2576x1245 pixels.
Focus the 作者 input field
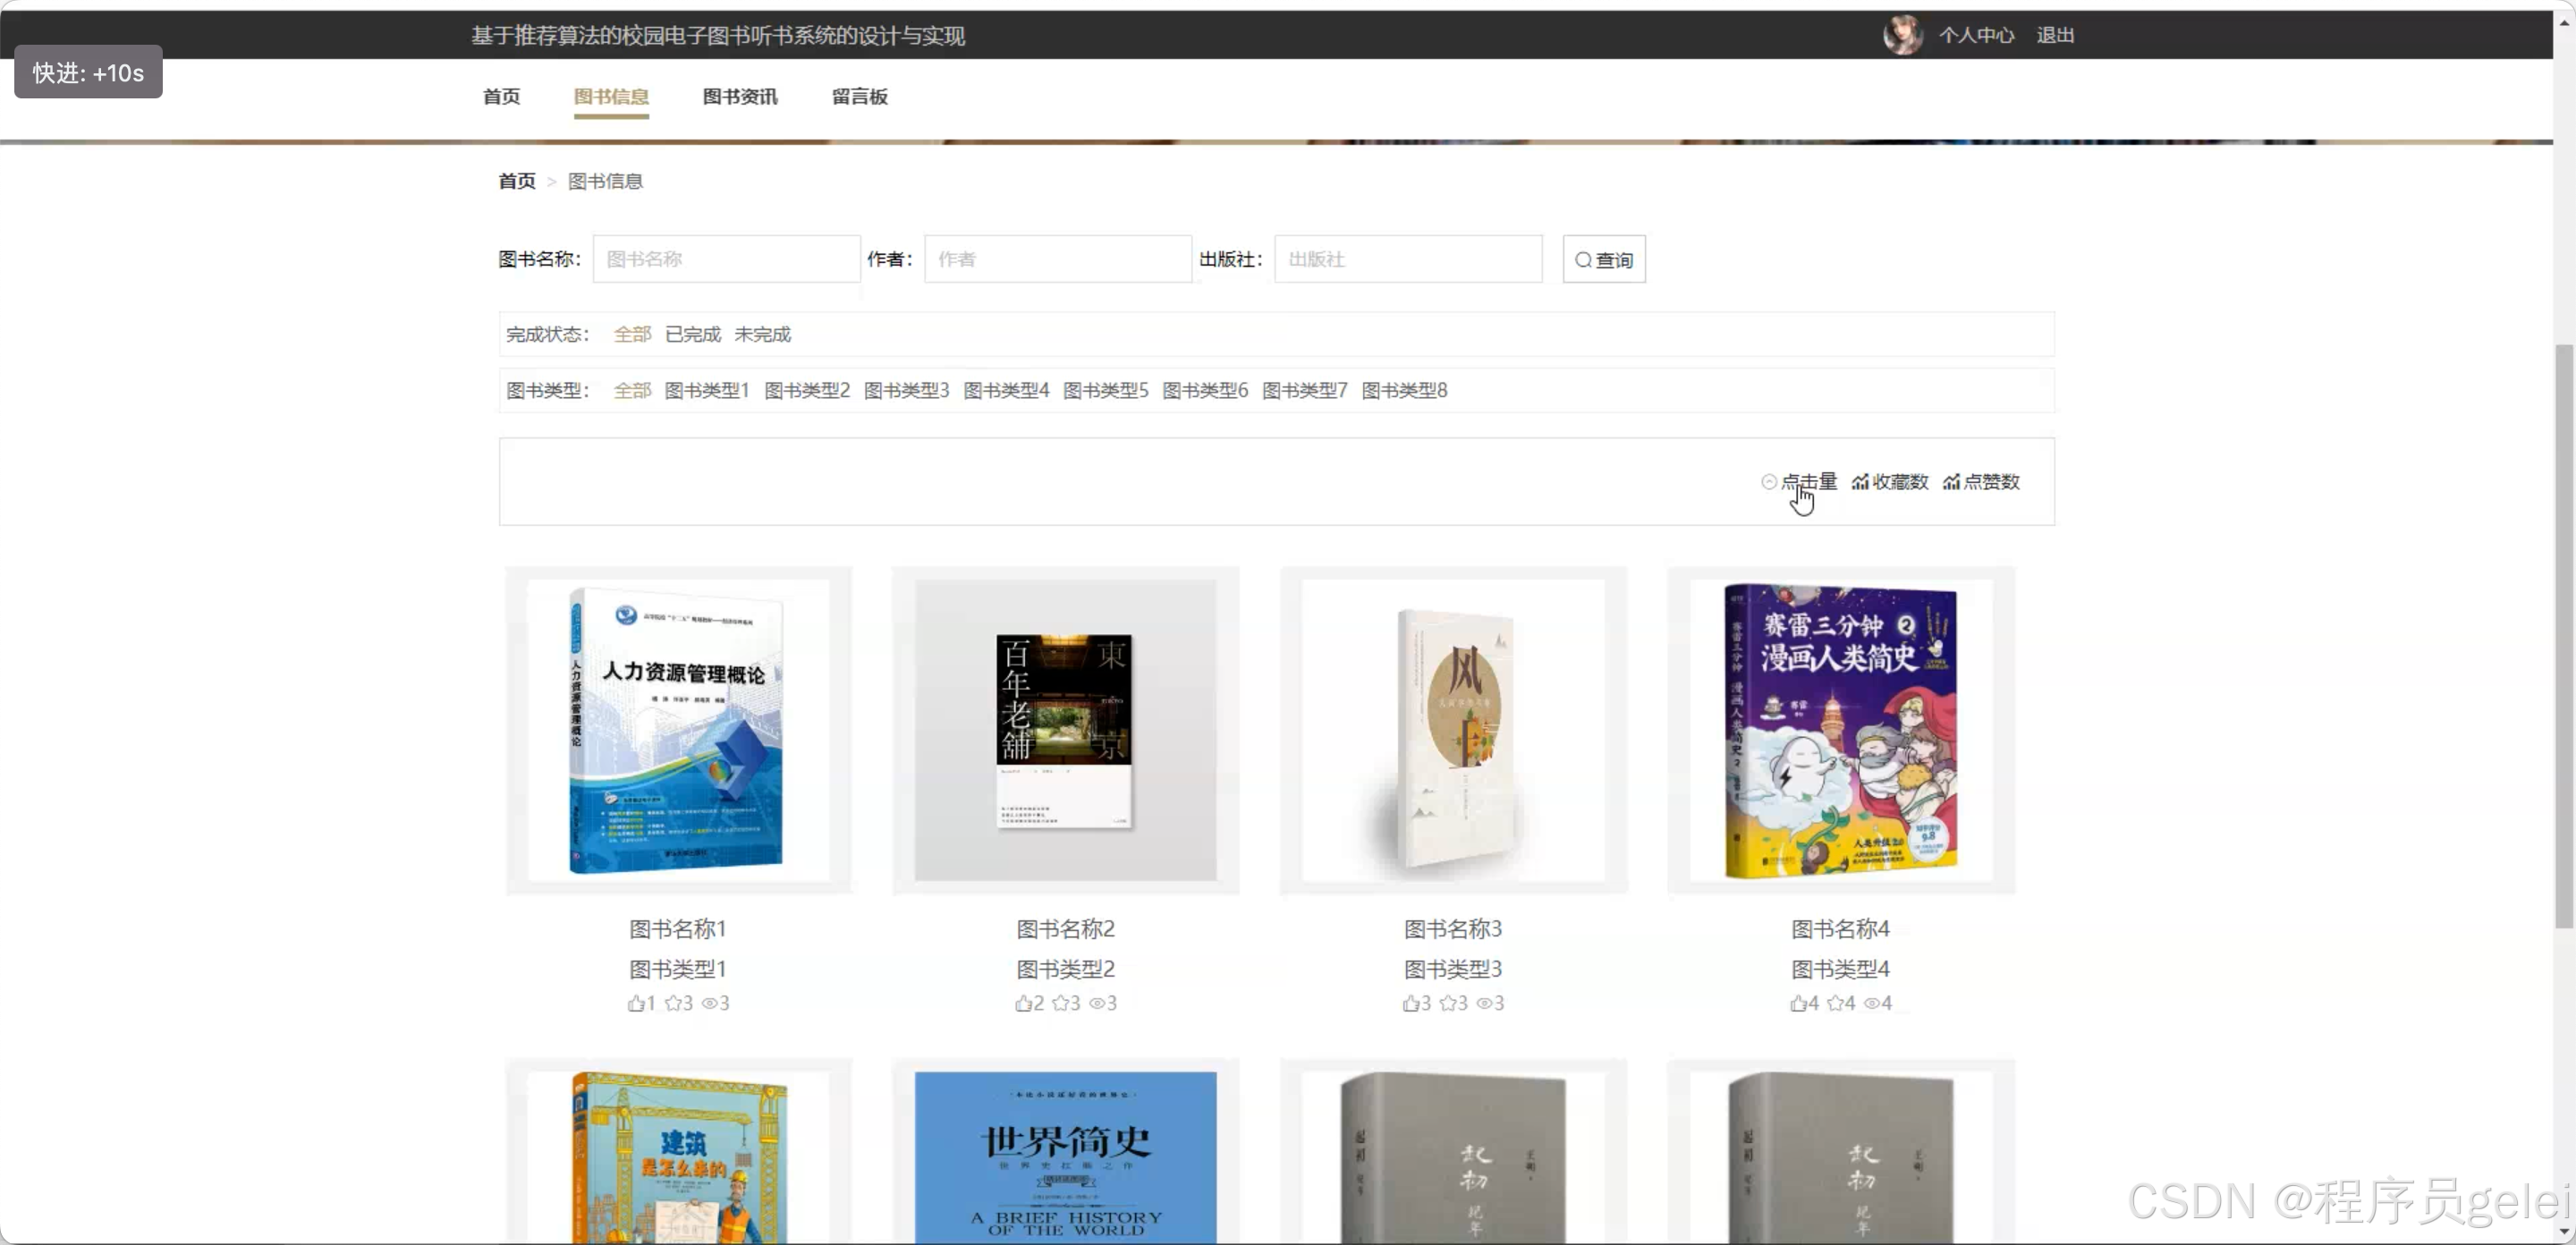point(1057,260)
